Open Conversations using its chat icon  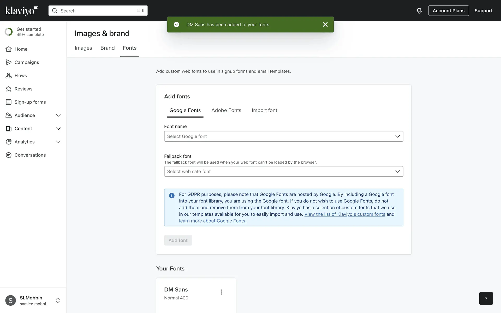point(9,155)
